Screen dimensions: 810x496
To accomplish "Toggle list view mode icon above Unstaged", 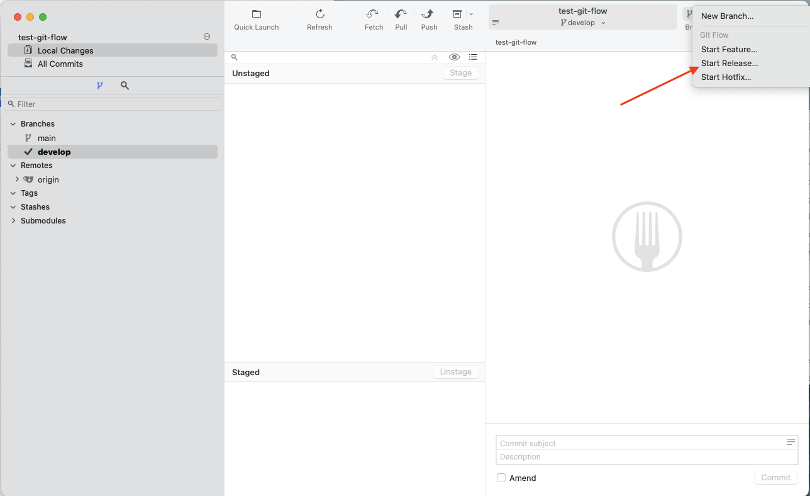I will pyautogui.click(x=473, y=57).
